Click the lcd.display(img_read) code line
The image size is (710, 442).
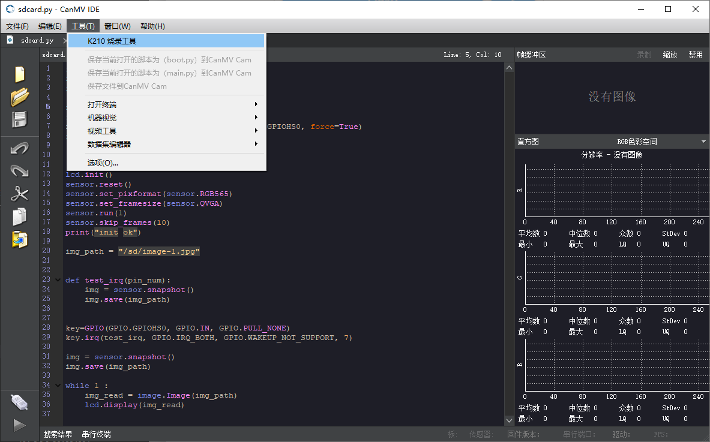tap(134, 405)
